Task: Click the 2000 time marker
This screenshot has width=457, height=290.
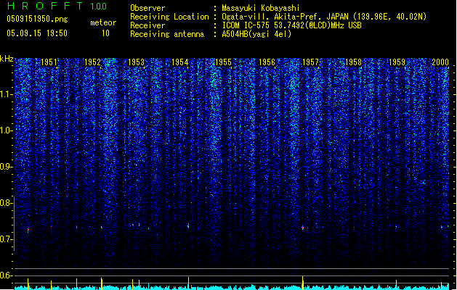Action: (440, 62)
